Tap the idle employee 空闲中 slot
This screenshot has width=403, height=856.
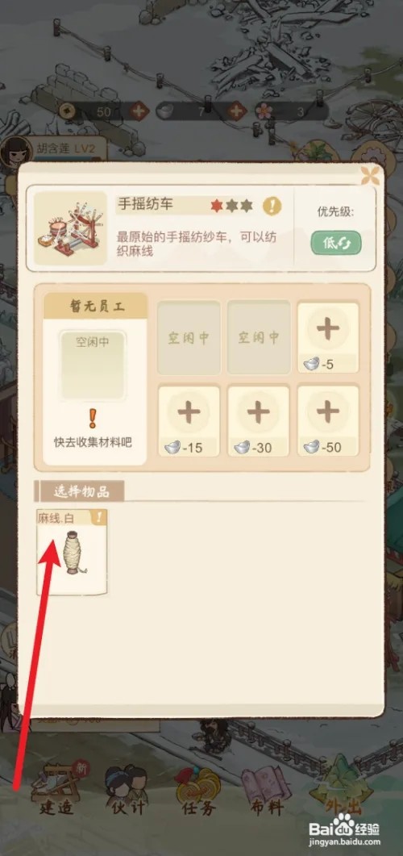93,365
